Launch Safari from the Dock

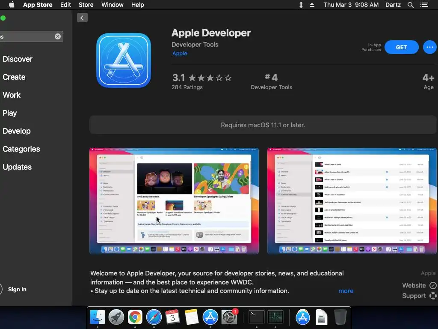coord(154,317)
